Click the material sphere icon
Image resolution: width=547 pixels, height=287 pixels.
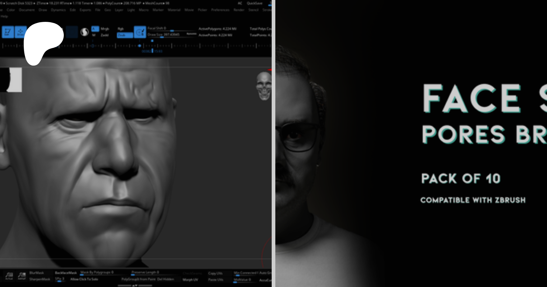tap(84, 32)
